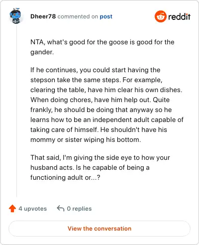The image size is (199, 245).
Task: Click the "That said, I'm giving the side eye" line
Action: coord(100,157)
